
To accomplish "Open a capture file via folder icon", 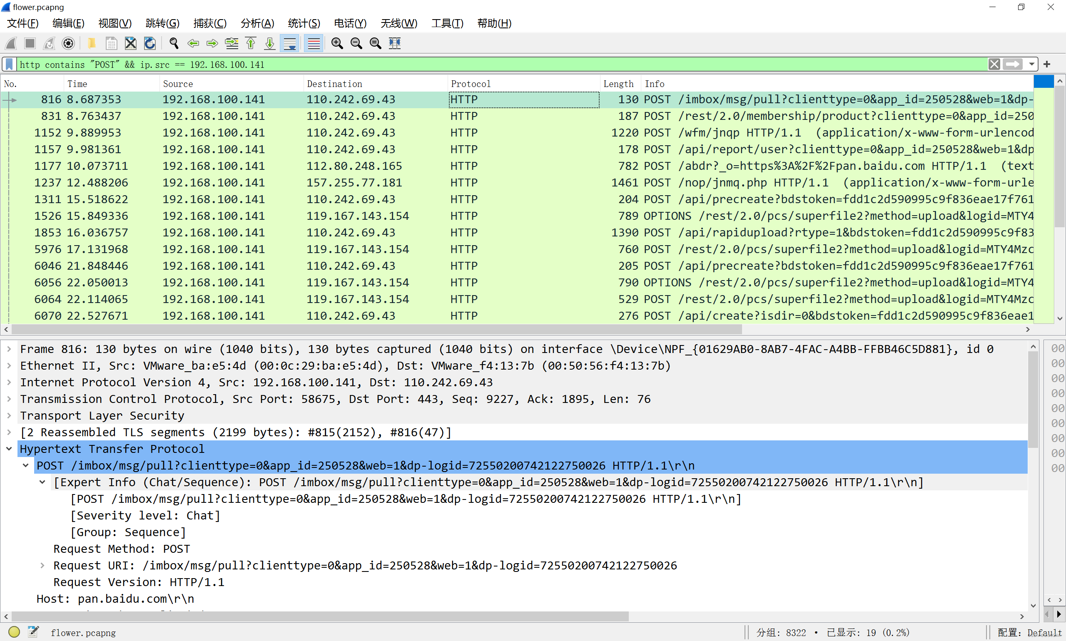I will pyautogui.click(x=92, y=43).
